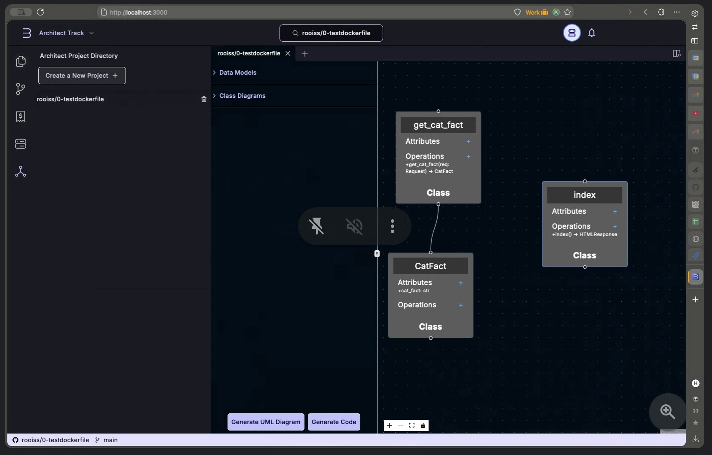
Task: Click rooiss/0-testdockerfile repo in status bar
Action: 51,440
